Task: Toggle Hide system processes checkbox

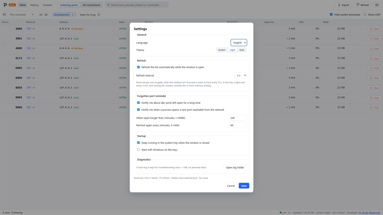Action: (331, 14)
